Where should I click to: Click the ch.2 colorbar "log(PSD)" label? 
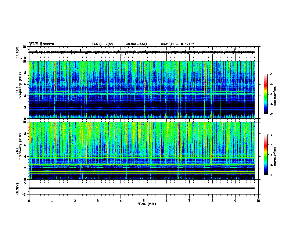pos(275,156)
